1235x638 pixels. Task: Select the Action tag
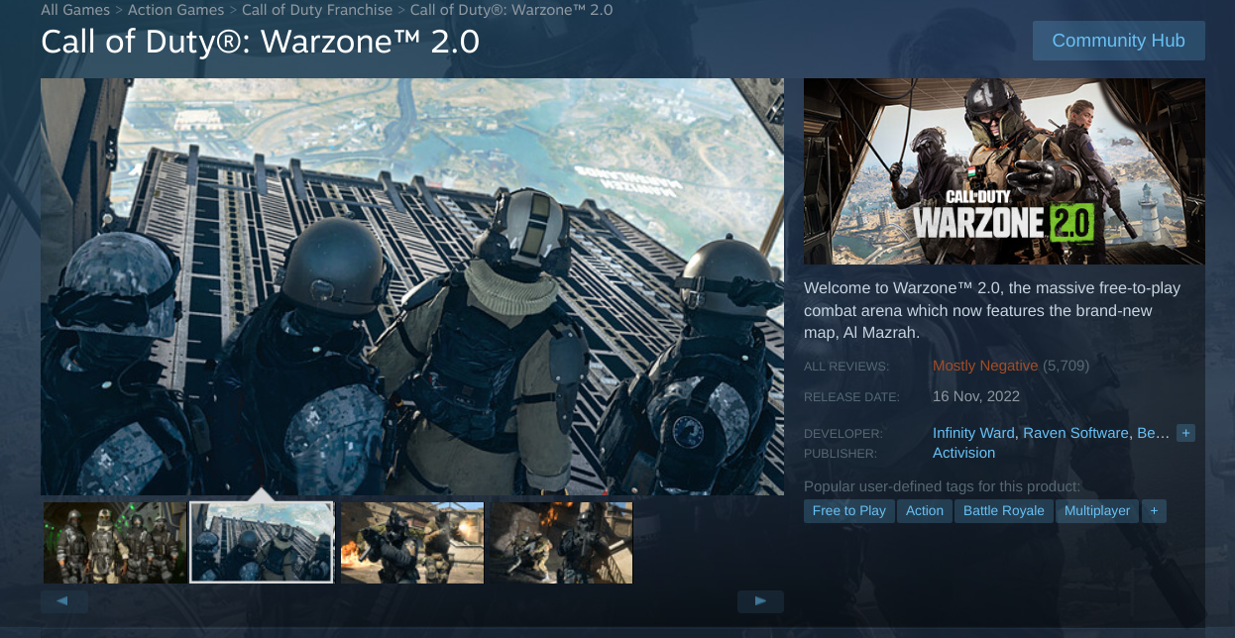[925, 511]
